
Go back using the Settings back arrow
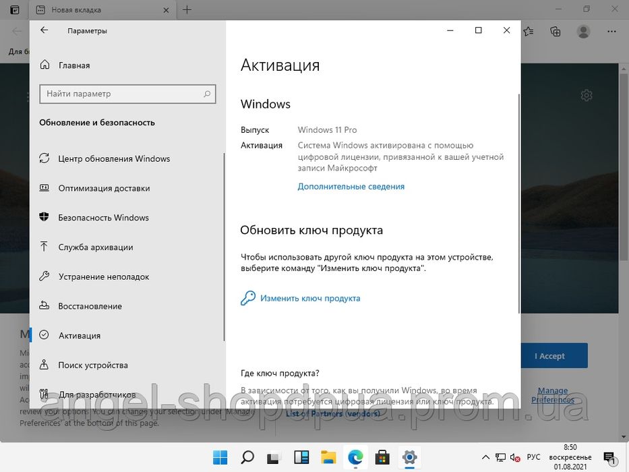[x=44, y=30]
